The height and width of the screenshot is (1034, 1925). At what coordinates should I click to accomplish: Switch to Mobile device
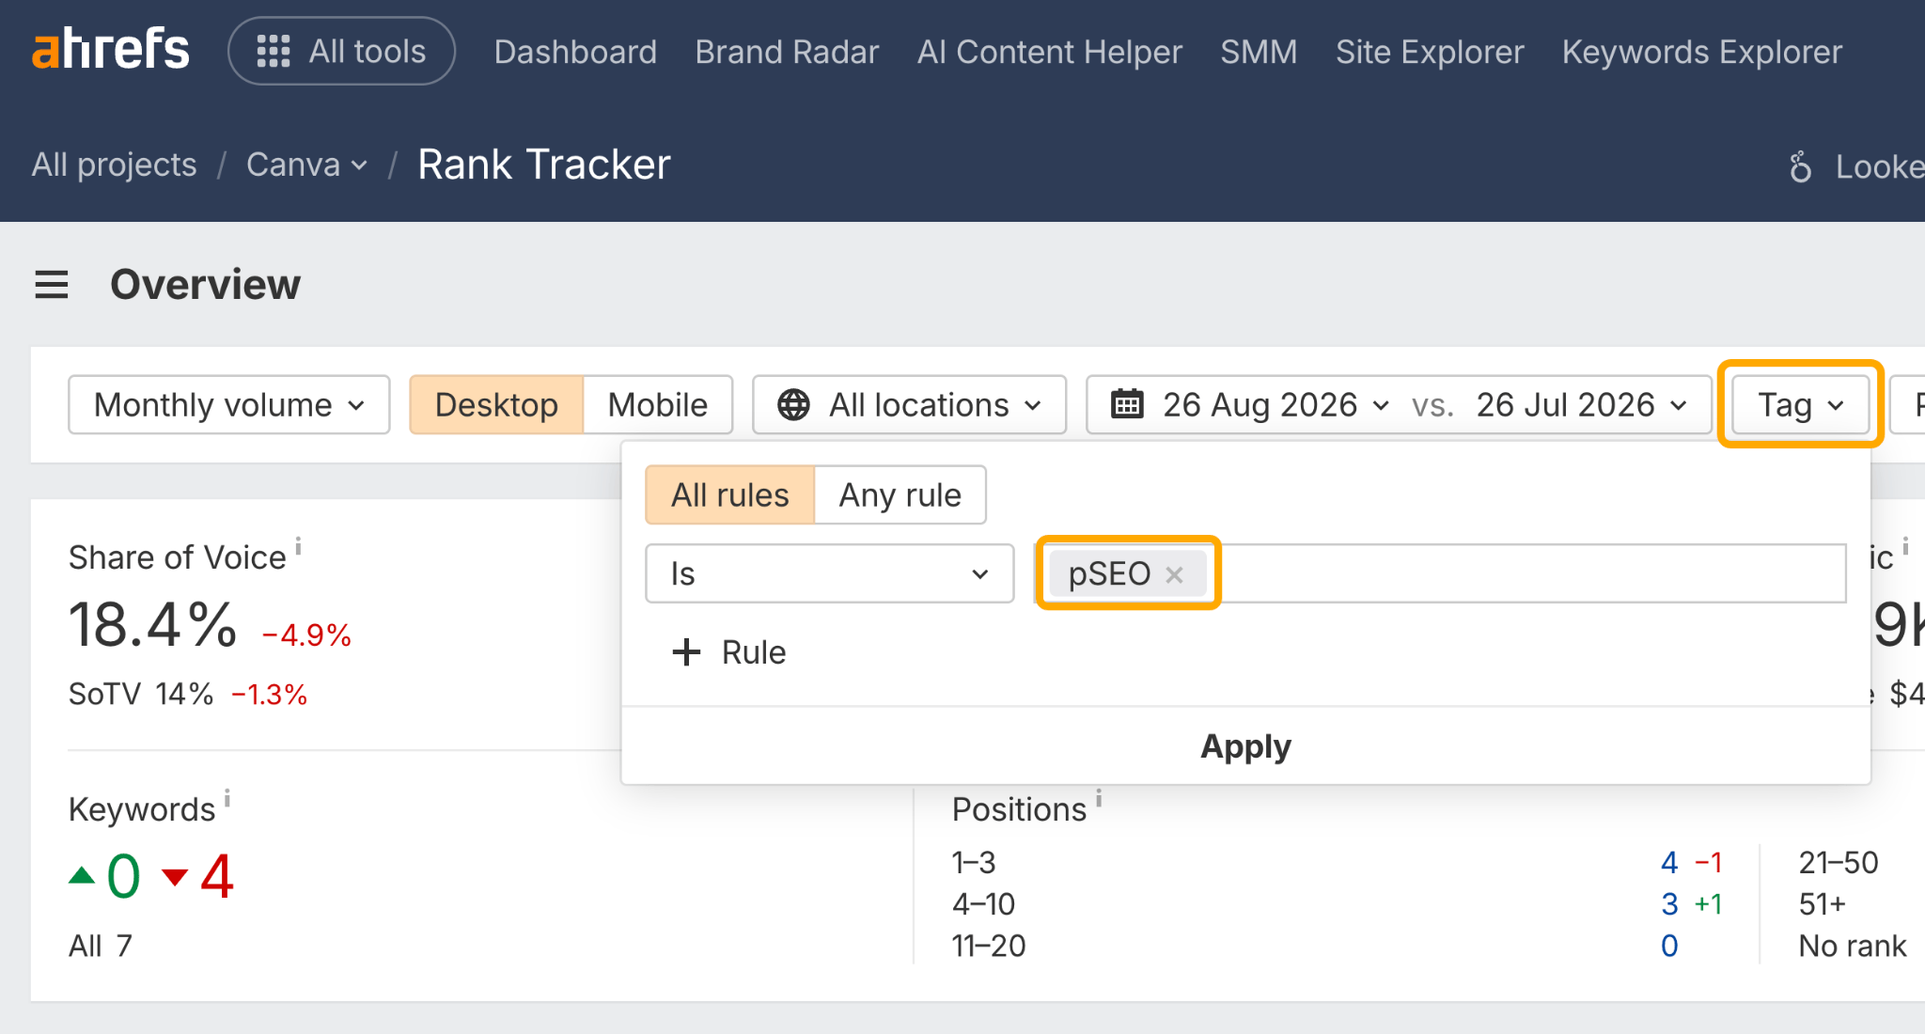[x=658, y=405]
